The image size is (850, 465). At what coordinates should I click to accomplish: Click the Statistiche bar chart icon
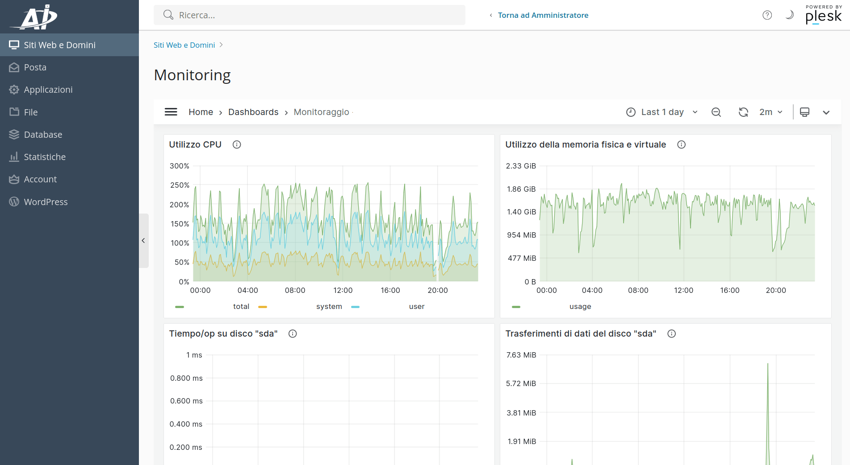(x=14, y=157)
